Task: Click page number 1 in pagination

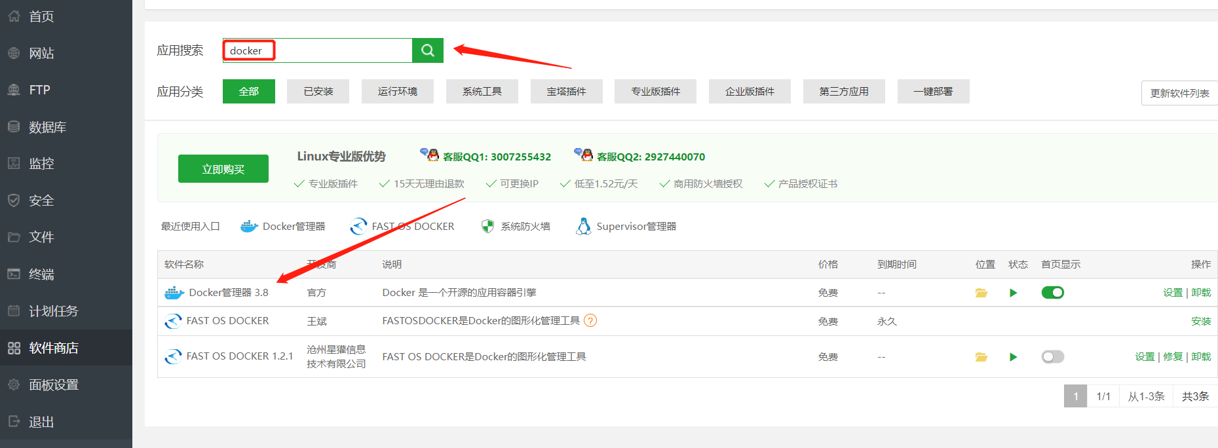Action: point(1075,396)
